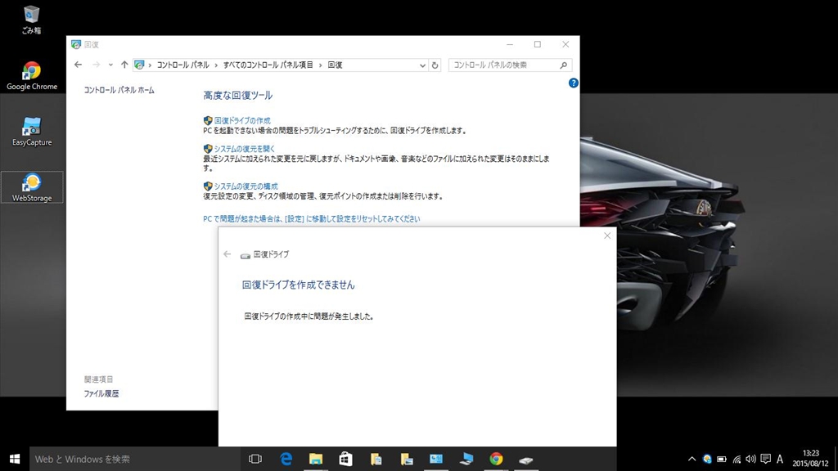The height and width of the screenshot is (471, 838).
Task: Click 回復 breadcrumb segment in address bar
Action: (x=335, y=65)
